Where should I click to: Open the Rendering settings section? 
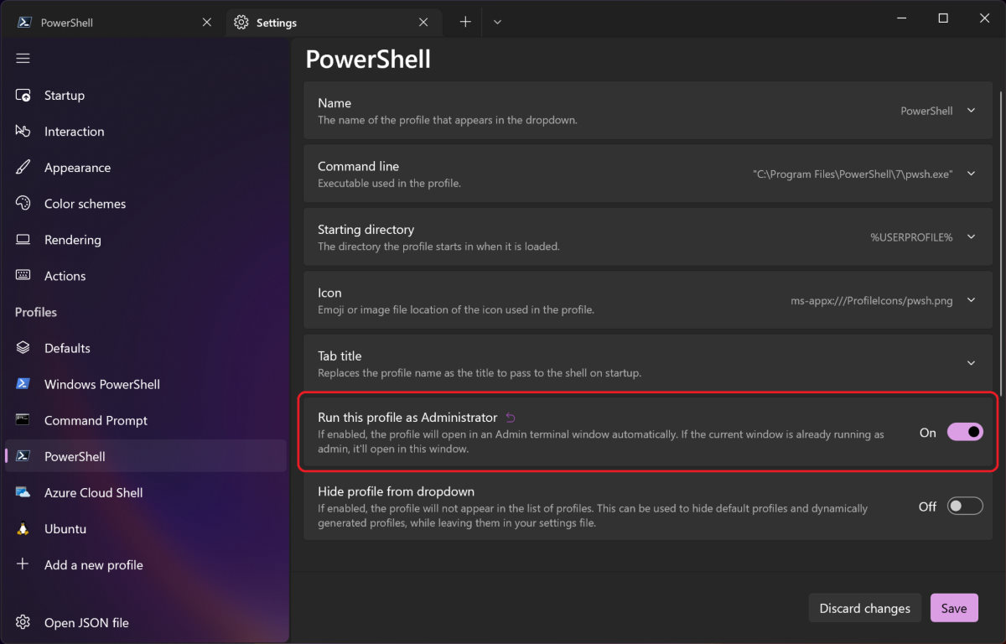[x=23, y=239]
